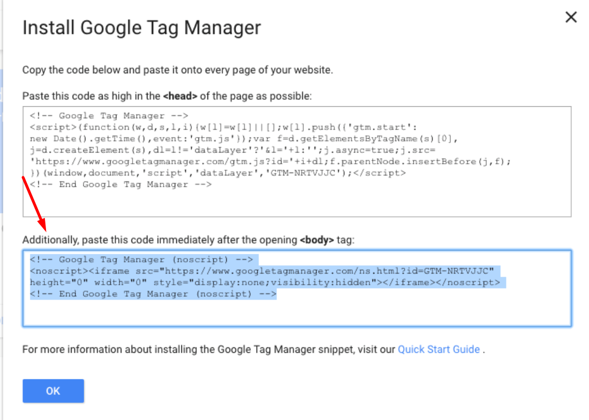Click the red arrow annotation
This screenshot has width=589, height=420.
34,204
